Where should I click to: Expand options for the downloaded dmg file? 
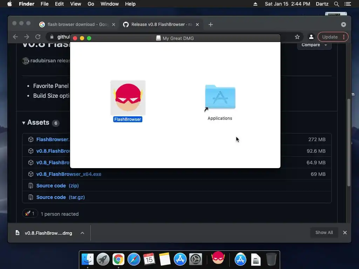(82, 233)
